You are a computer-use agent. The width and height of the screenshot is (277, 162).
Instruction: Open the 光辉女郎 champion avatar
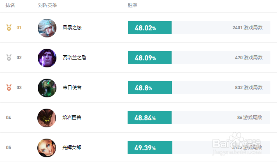click(x=47, y=148)
